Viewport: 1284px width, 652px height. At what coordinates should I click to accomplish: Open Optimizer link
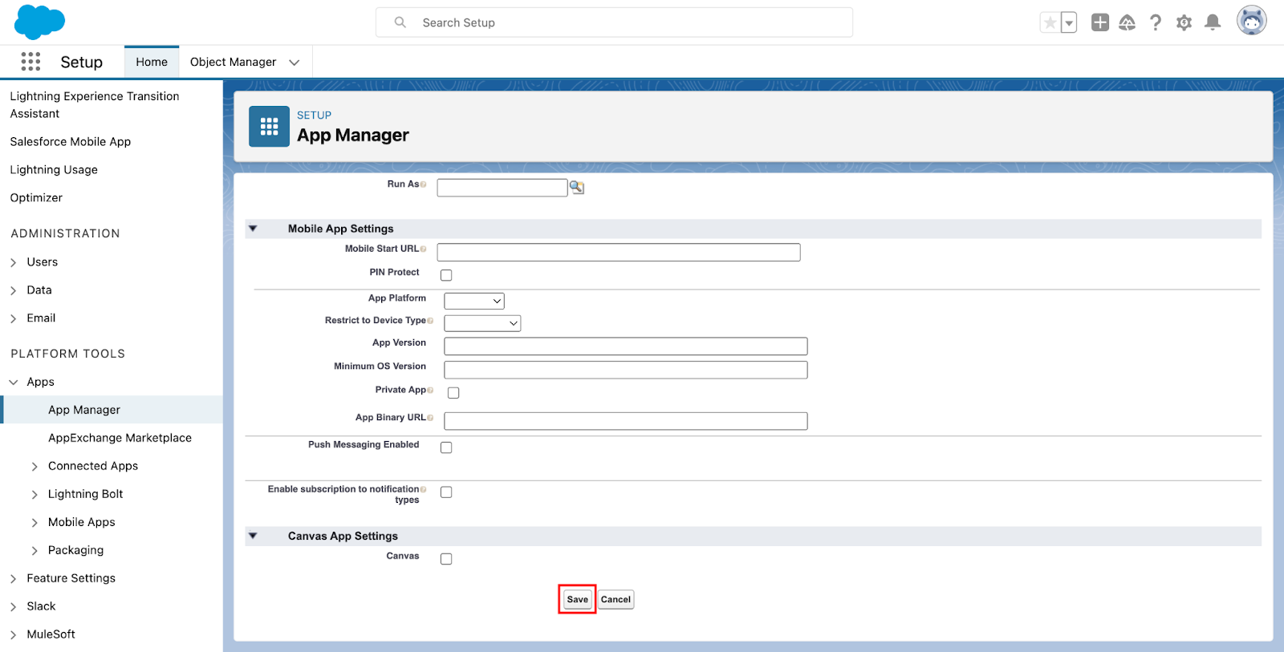coord(36,198)
